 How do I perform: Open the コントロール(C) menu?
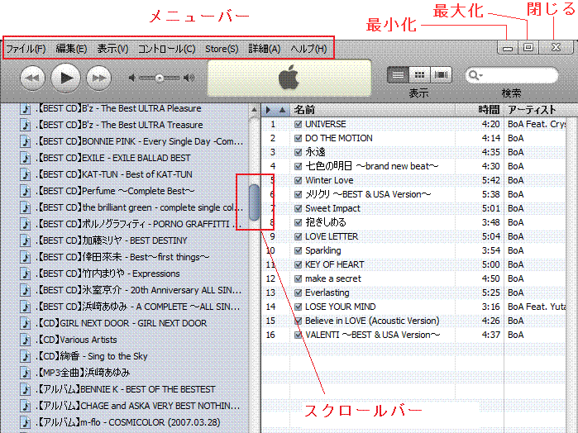166,49
